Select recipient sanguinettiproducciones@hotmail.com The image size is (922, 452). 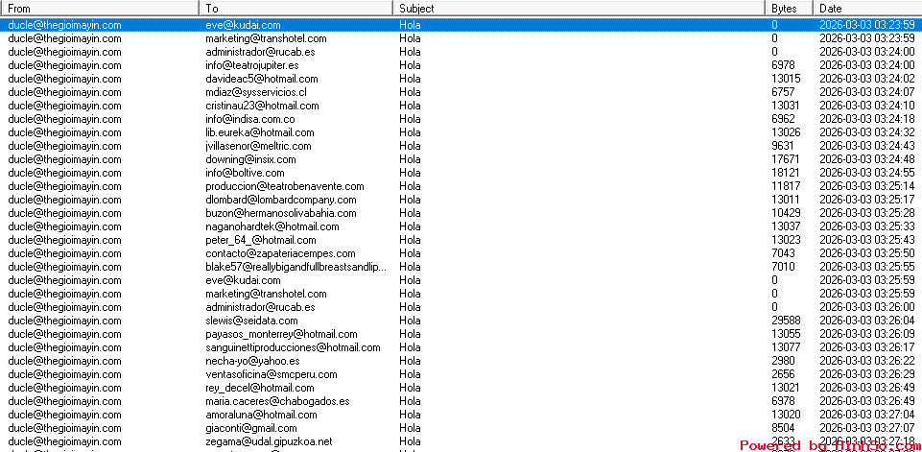pos(293,347)
